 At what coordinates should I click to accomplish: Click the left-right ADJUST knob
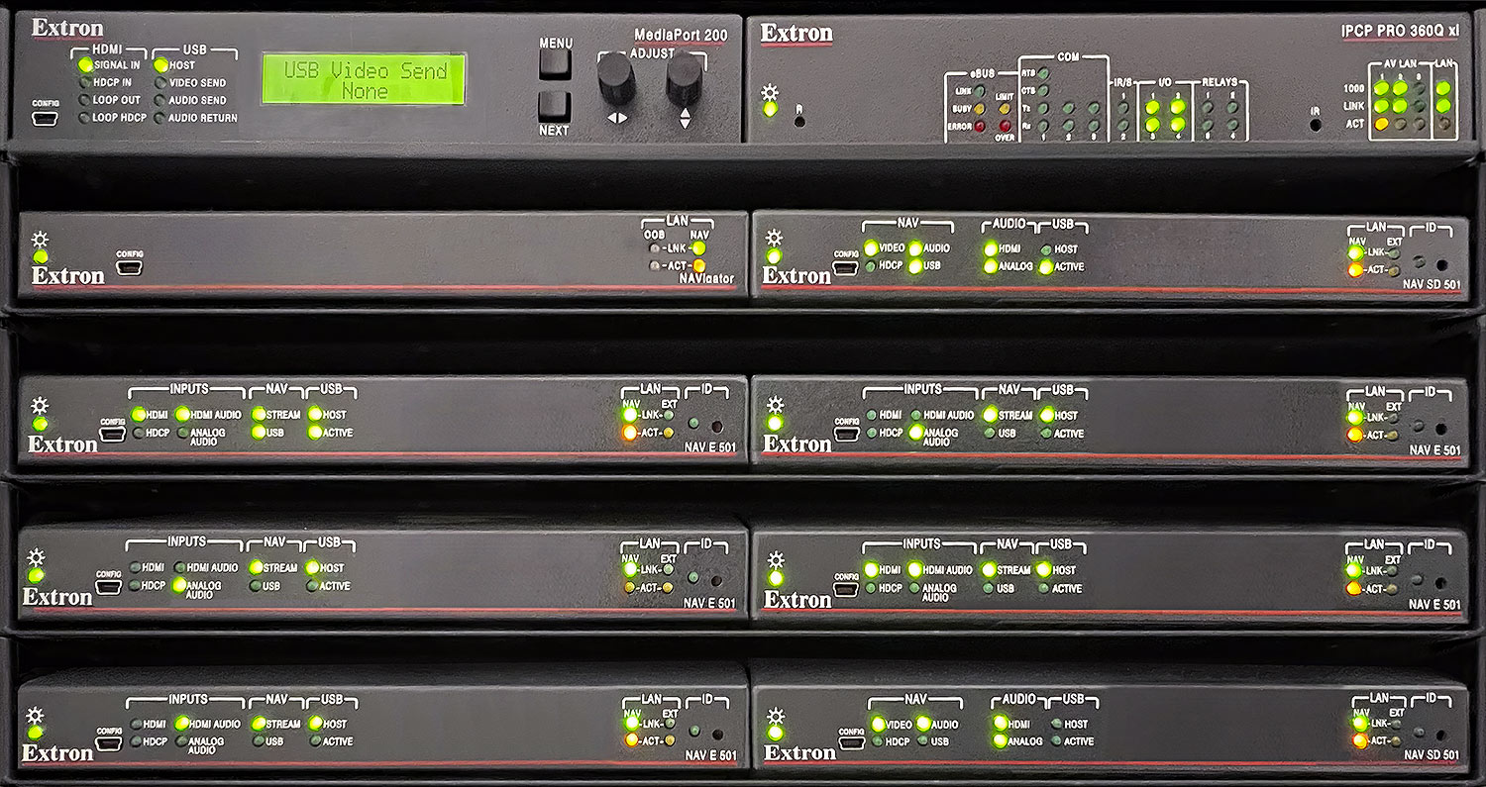[616, 79]
